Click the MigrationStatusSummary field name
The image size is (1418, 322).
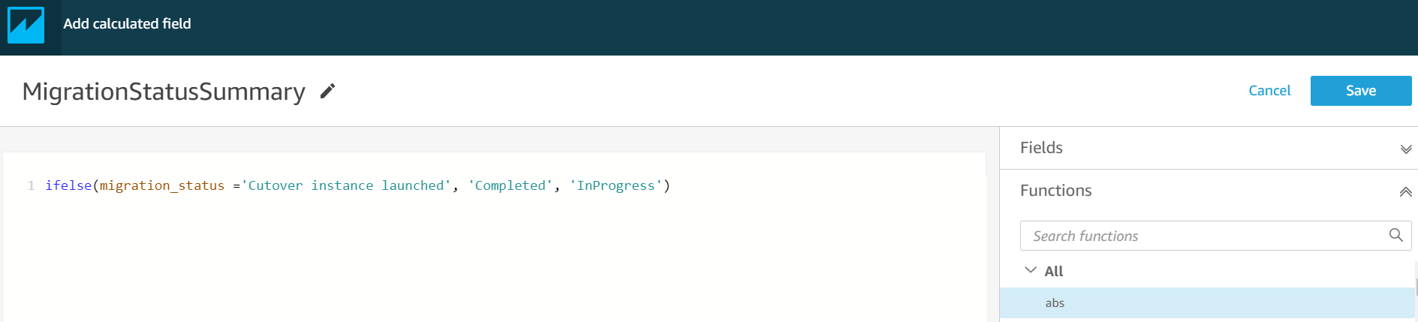pyautogui.click(x=164, y=92)
